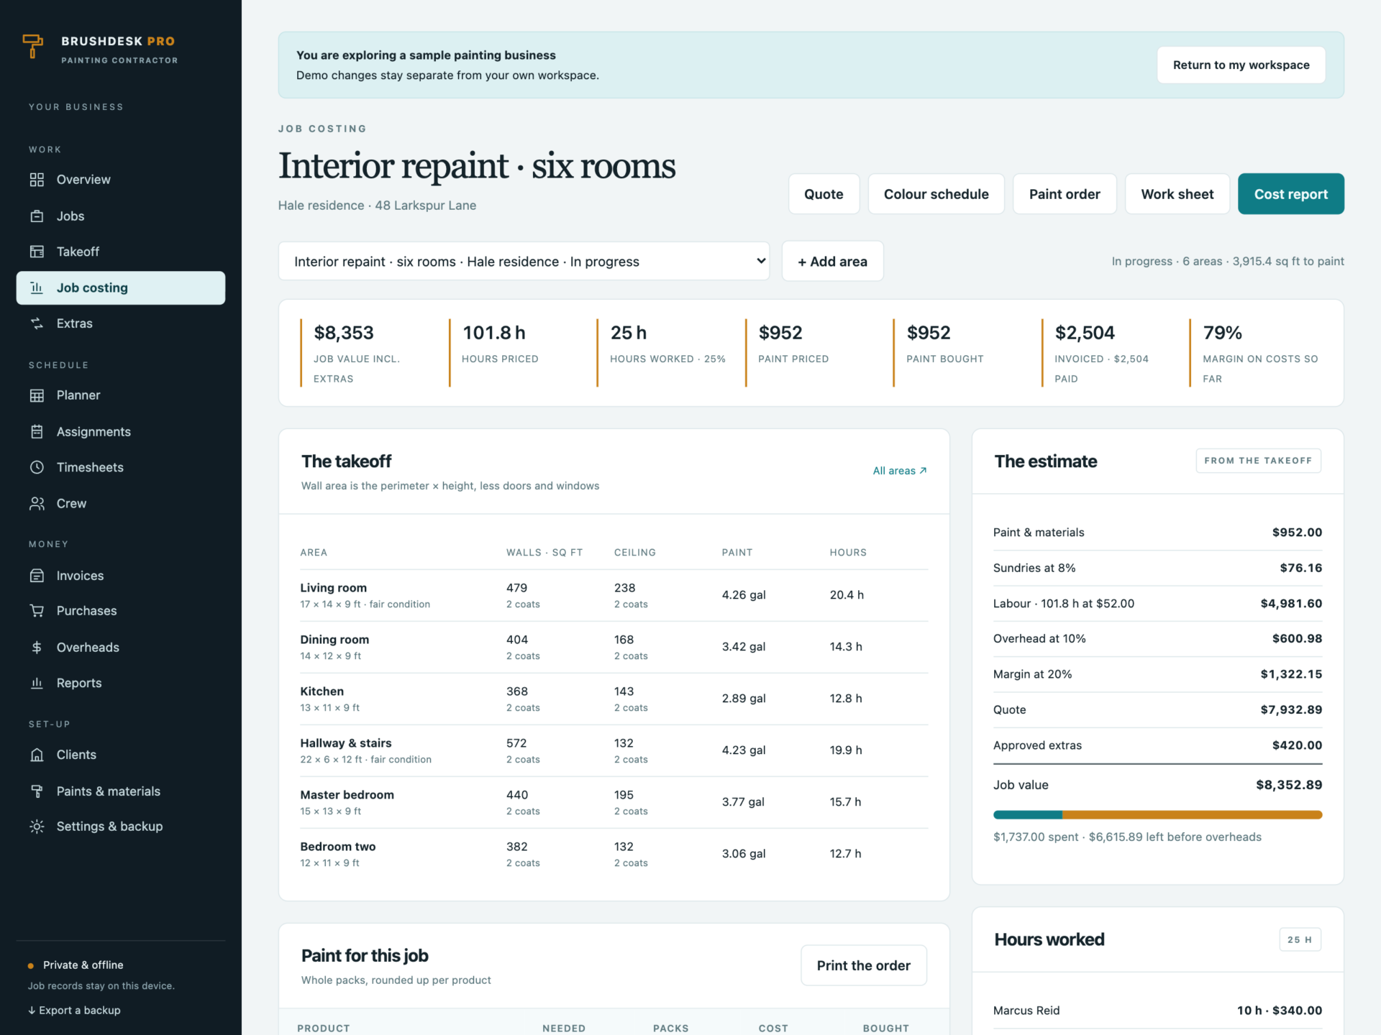Click the Master bedroom row name
This screenshot has width=1381, height=1035.
[347, 795]
